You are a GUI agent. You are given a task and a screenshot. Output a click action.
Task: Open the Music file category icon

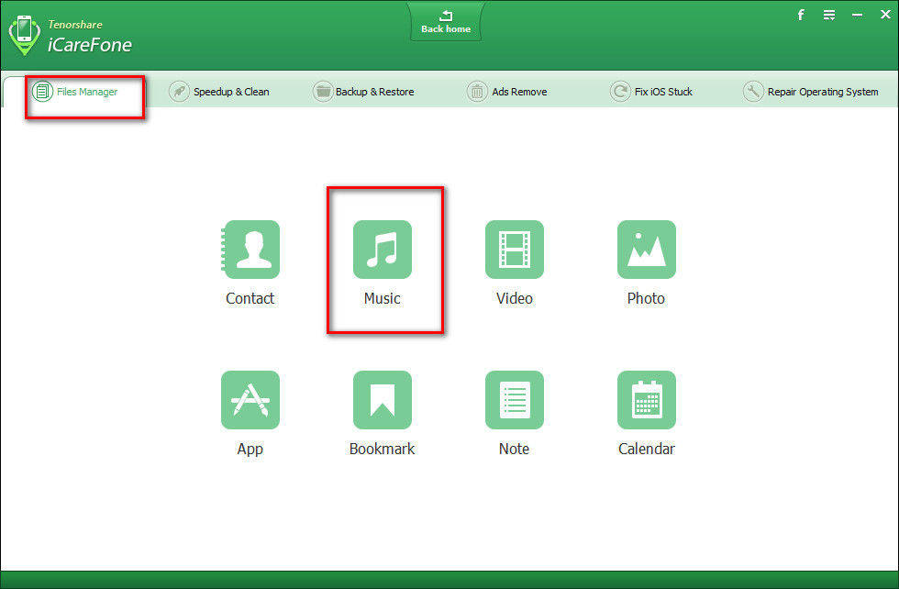[x=383, y=250]
